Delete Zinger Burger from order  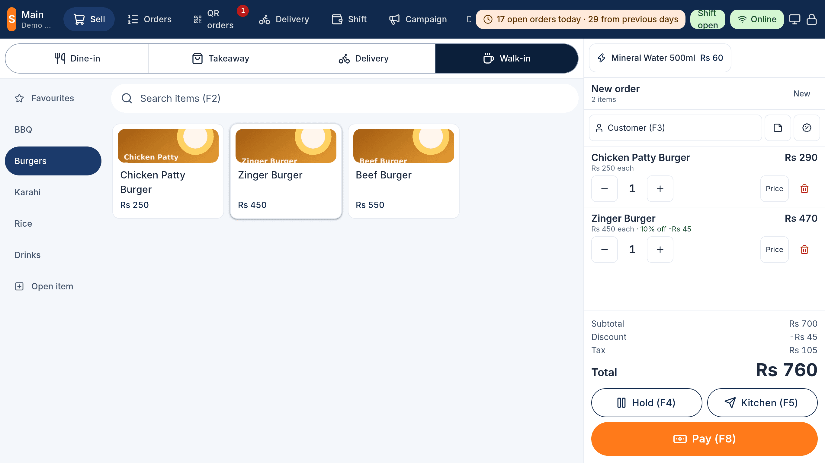coord(804,249)
